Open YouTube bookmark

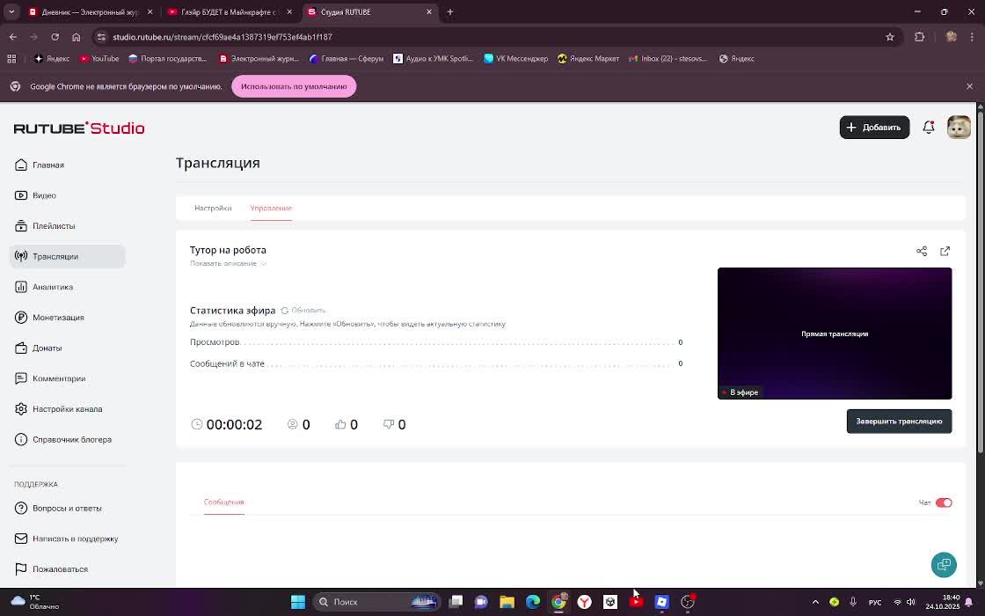pyautogui.click(x=99, y=58)
